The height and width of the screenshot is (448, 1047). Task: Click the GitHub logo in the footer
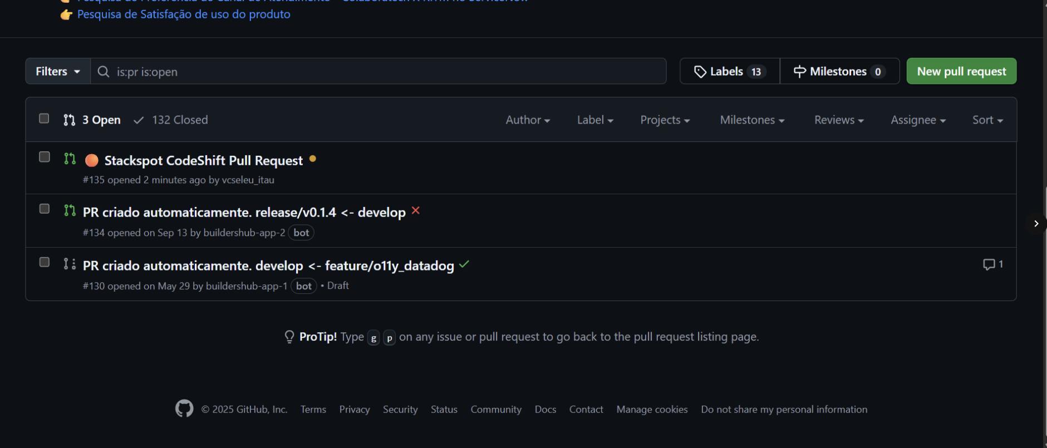click(x=184, y=408)
